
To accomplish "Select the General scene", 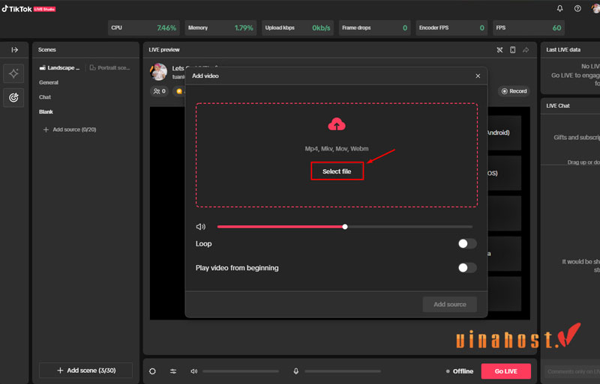I will pyautogui.click(x=49, y=82).
